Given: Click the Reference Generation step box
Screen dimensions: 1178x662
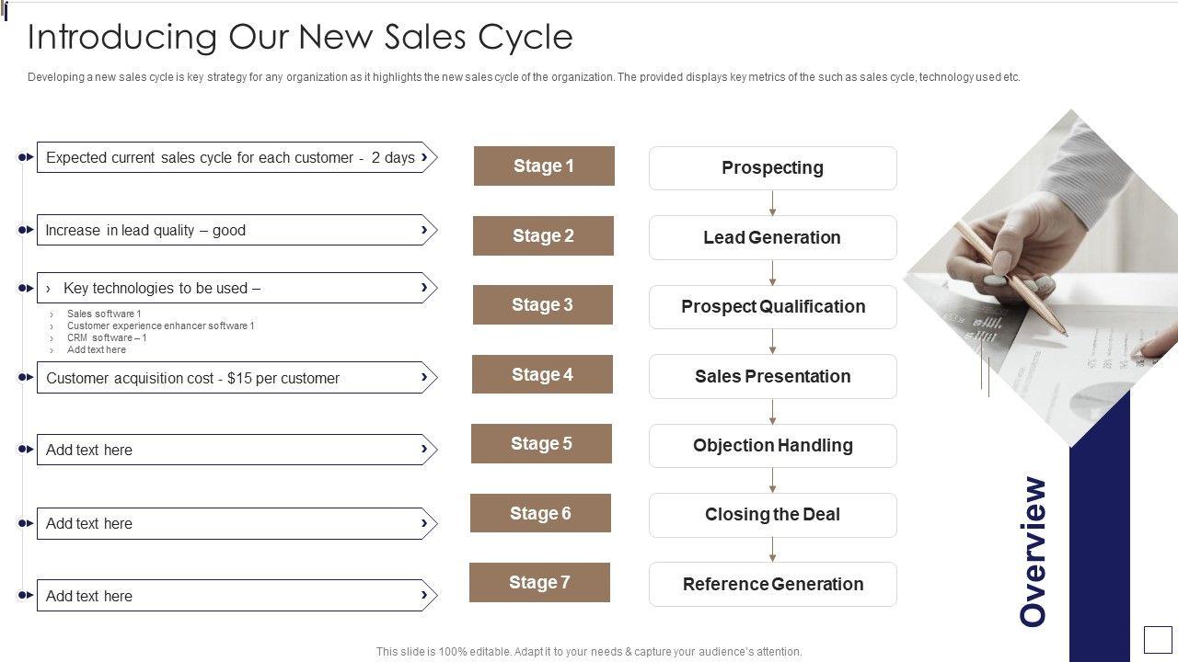Looking at the screenshot, I should [x=772, y=584].
